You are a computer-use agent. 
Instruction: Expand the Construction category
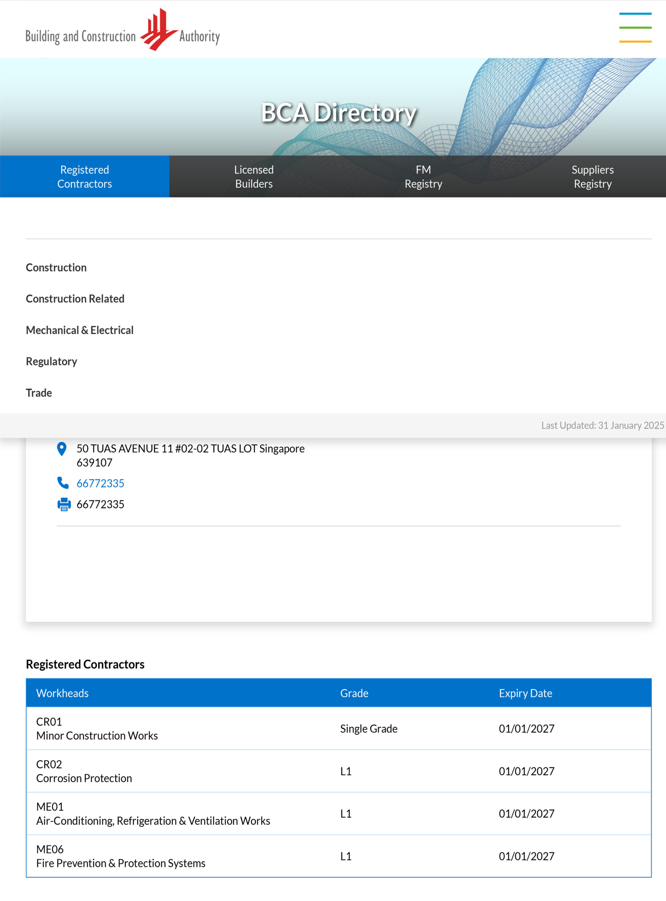coord(56,267)
